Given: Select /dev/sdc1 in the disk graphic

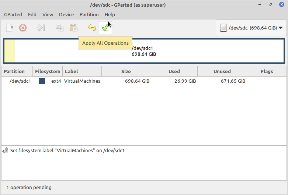Looking at the screenshot, I should tap(184, 51).
